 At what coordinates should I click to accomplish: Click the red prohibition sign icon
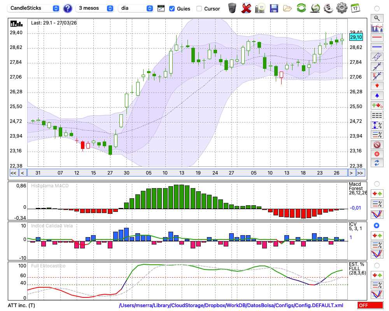point(377,145)
